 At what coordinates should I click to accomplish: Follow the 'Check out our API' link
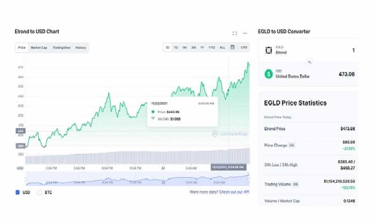pos(234,192)
